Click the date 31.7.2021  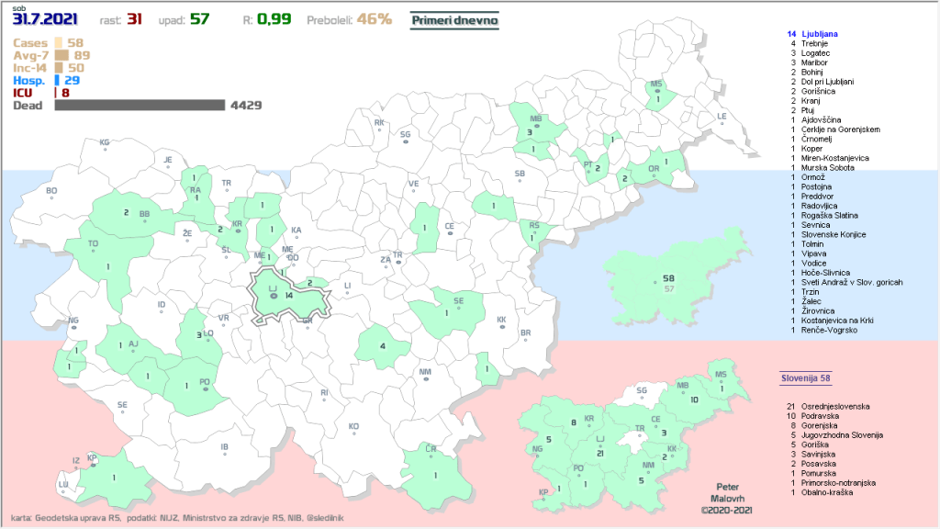(x=45, y=19)
